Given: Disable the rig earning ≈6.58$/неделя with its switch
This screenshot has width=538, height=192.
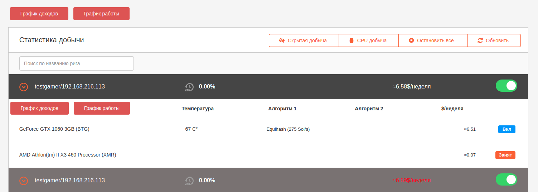Looking at the screenshot, I should [506, 86].
